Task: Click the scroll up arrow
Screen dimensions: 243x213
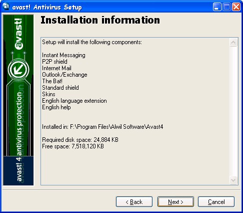Action: [x=233, y=42]
